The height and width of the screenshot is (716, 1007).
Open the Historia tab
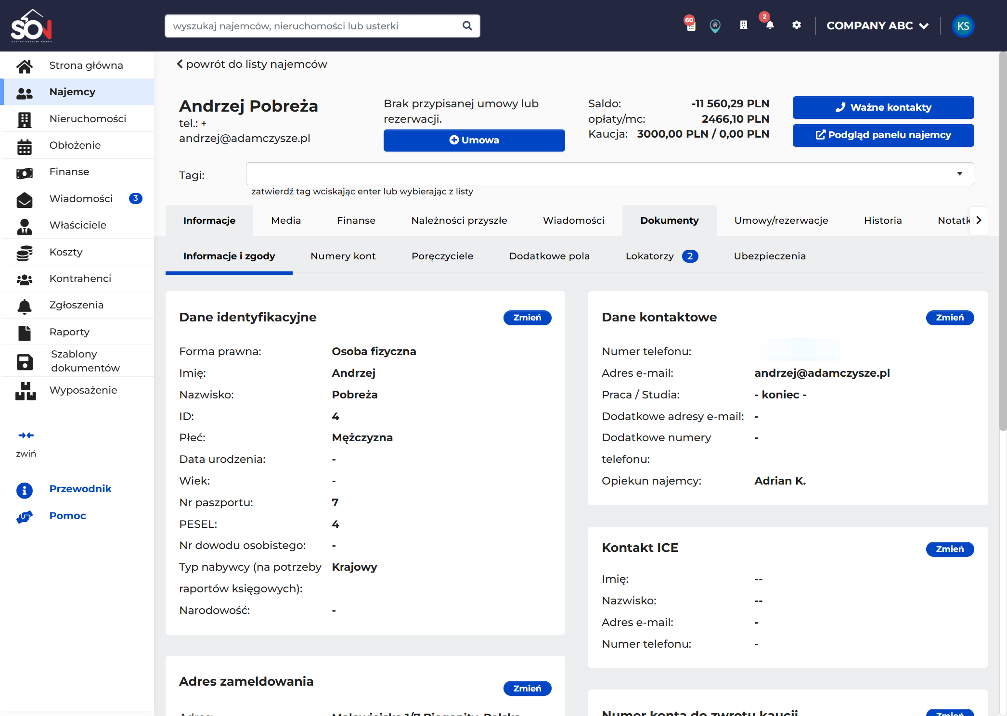(883, 220)
